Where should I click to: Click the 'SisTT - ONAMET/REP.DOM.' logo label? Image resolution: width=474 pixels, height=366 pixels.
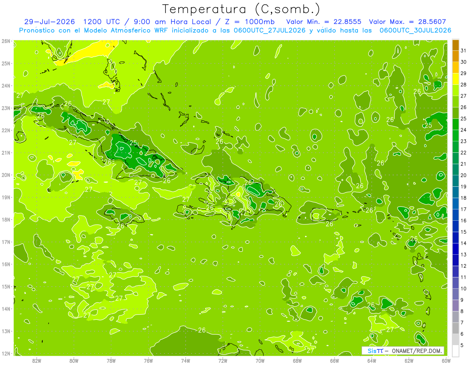tap(403, 351)
